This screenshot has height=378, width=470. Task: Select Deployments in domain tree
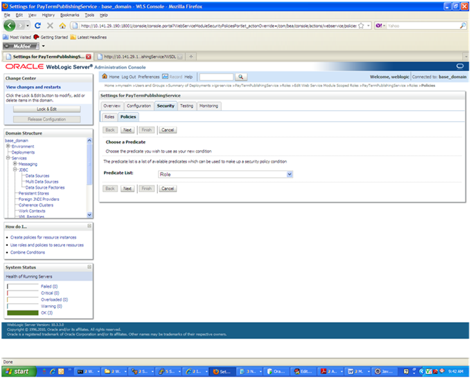coord(23,152)
